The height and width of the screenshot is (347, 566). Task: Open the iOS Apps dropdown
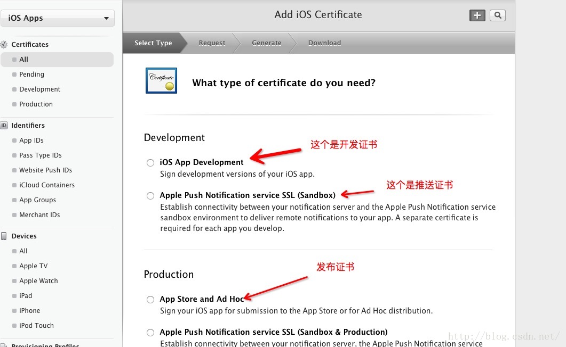click(58, 18)
